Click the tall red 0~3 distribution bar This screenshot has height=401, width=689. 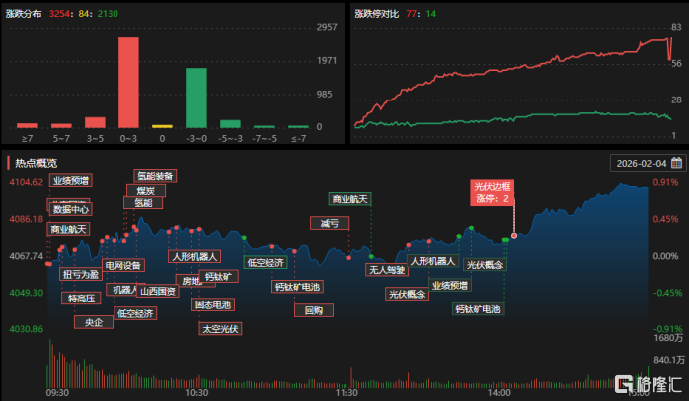(x=128, y=83)
